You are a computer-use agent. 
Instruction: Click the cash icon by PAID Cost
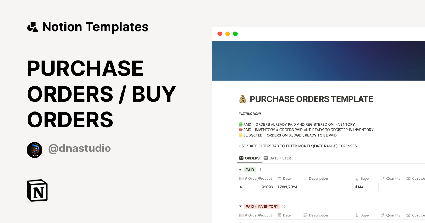tap(408, 179)
